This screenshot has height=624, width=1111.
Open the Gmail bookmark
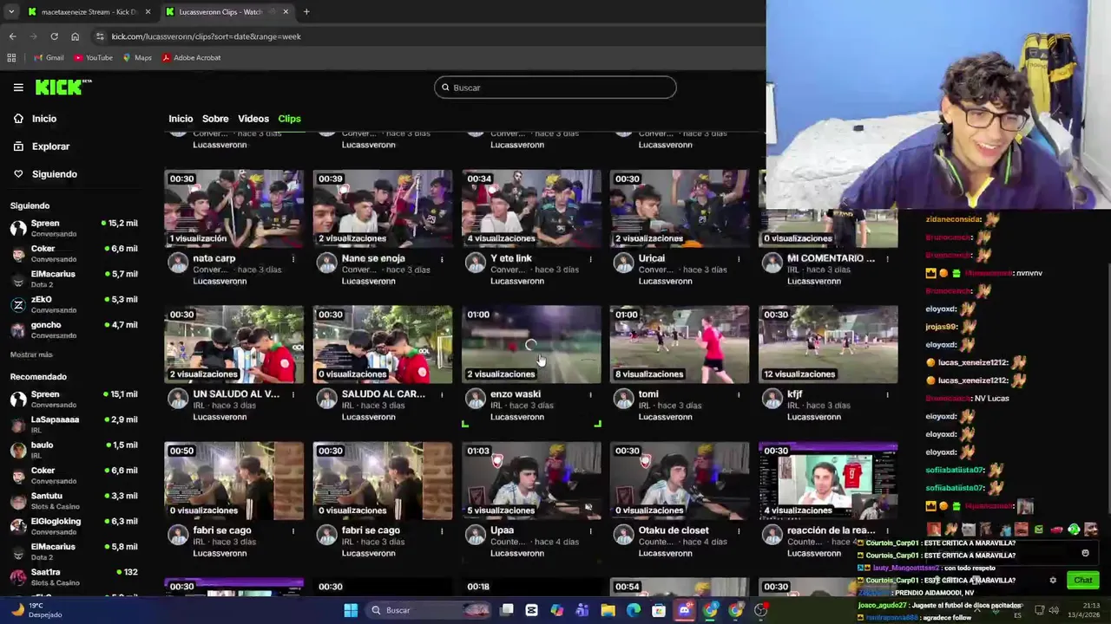[x=49, y=58]
